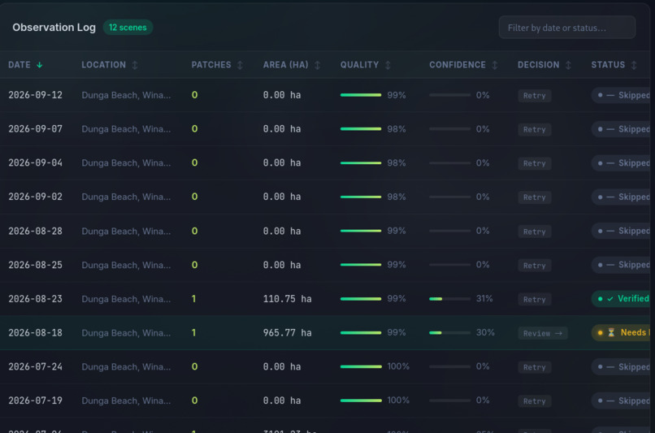
Task: Select the date cell 2026-09-12
Action: (36, 95)
